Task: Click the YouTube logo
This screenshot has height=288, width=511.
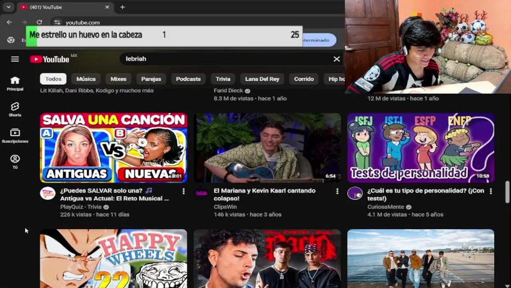Action: point(50,59)
